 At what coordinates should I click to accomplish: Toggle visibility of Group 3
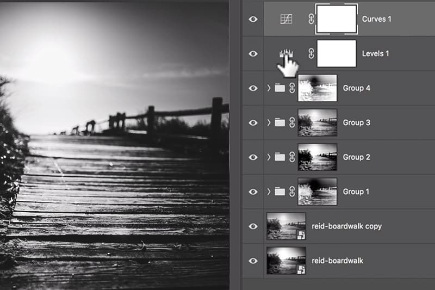253,122
